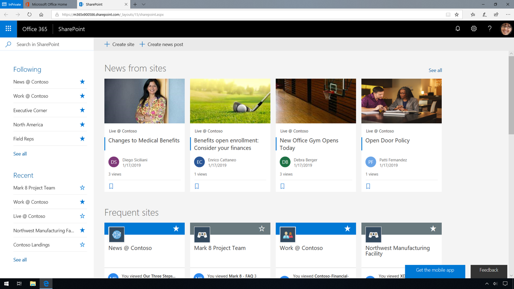
Task: Open the browser Share icon
Action: [x=496, y=14]
